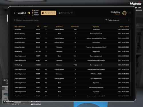Viewport: 143px width, 107px height.
Task: Click Тяжелая бронеразгрузка Sheriff in Alexashka Martini's row
Action: tap(96, 38)
